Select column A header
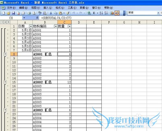Screen dimensions: 162x131 pos(25,22)
